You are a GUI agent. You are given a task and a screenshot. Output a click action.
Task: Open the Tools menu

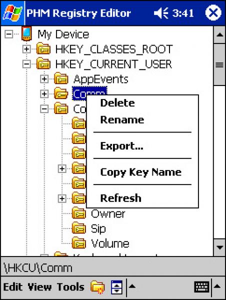70,287
